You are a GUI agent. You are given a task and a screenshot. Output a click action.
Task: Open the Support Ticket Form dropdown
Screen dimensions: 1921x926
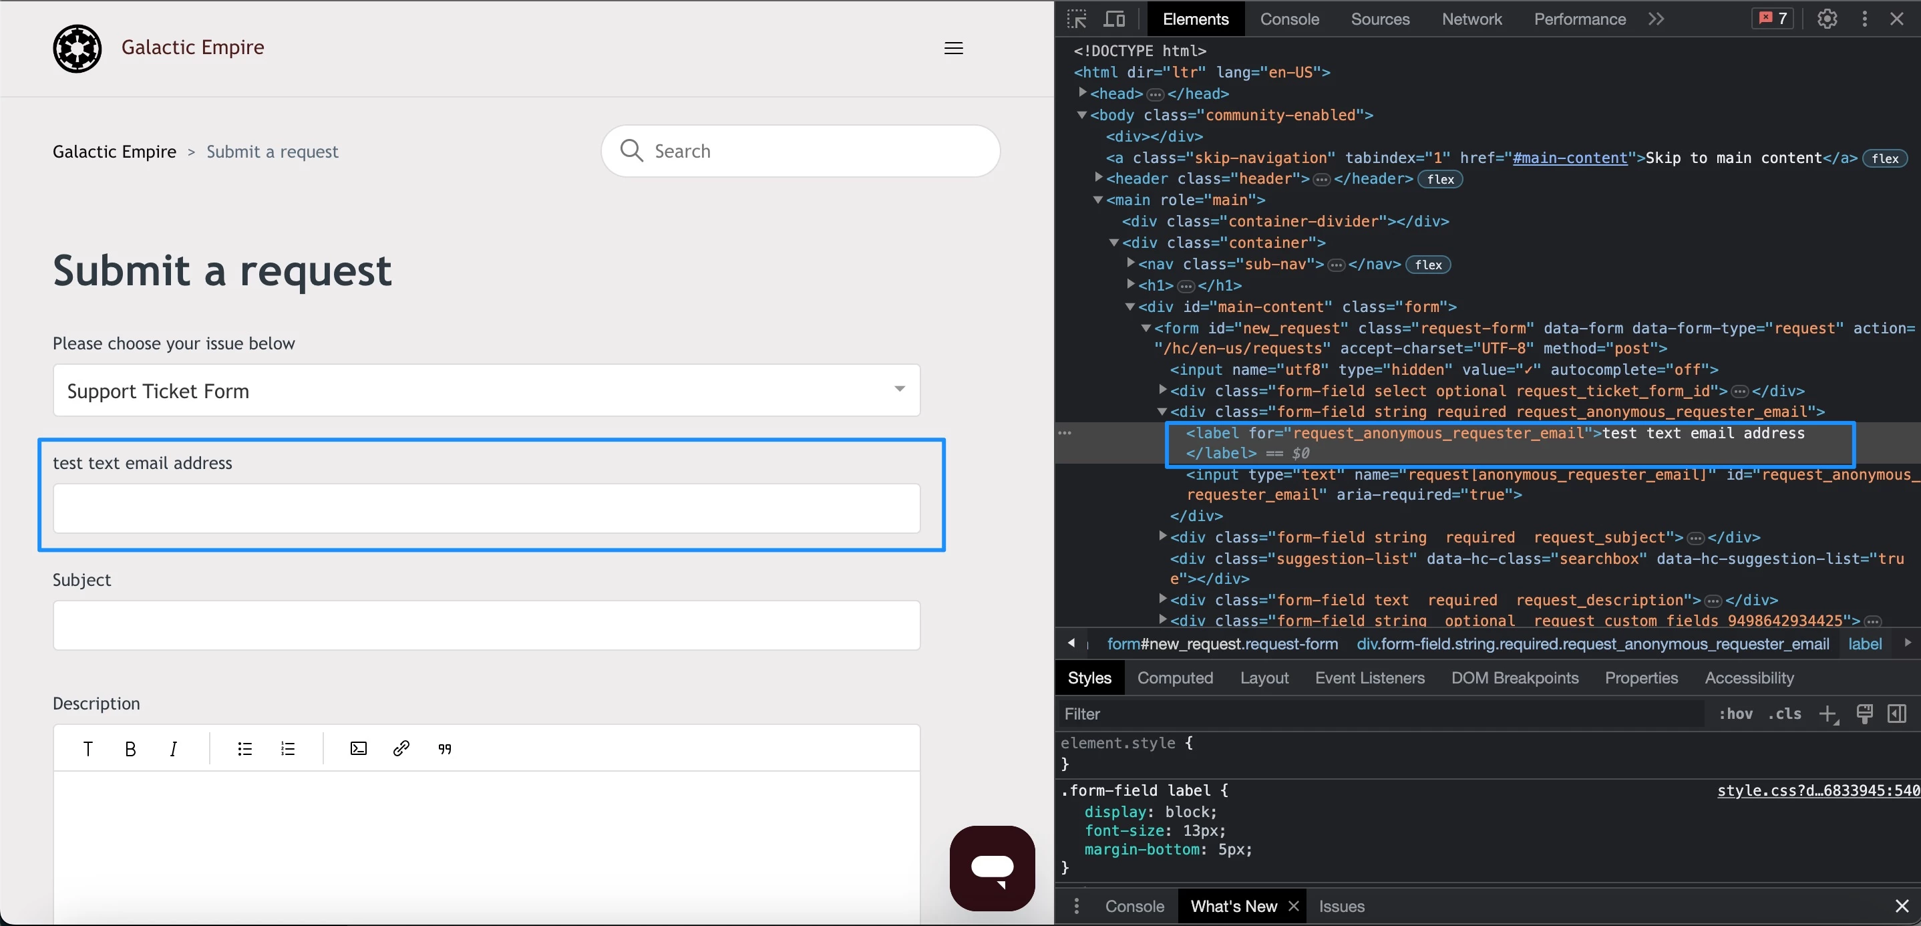click(486, 390)
